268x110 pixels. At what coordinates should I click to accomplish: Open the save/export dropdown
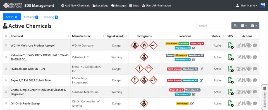point(254,26)
